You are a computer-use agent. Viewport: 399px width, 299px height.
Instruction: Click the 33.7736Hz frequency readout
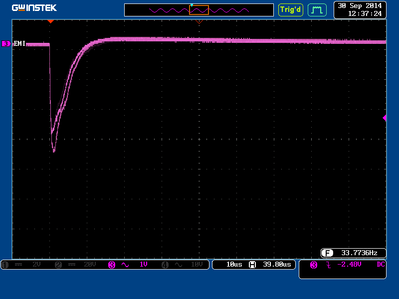pyautogui.click(x=359, y=253)
